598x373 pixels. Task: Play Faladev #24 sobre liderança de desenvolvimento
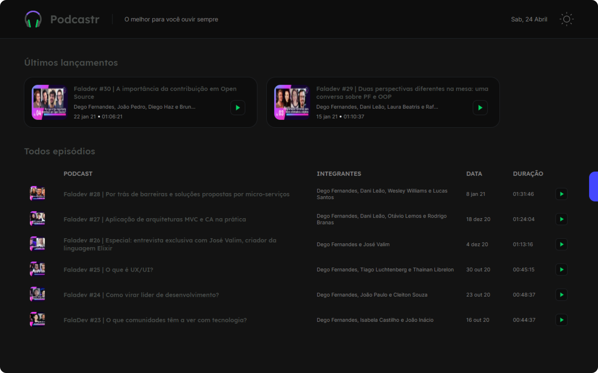(x=561, y=295)
